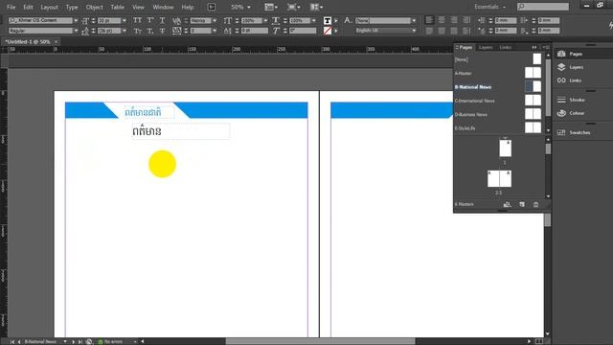The image size is (613, 345).
Task: Open the Adobe Bridge (Br) icon
Action: pyautogui.click(x=211, y=7)
